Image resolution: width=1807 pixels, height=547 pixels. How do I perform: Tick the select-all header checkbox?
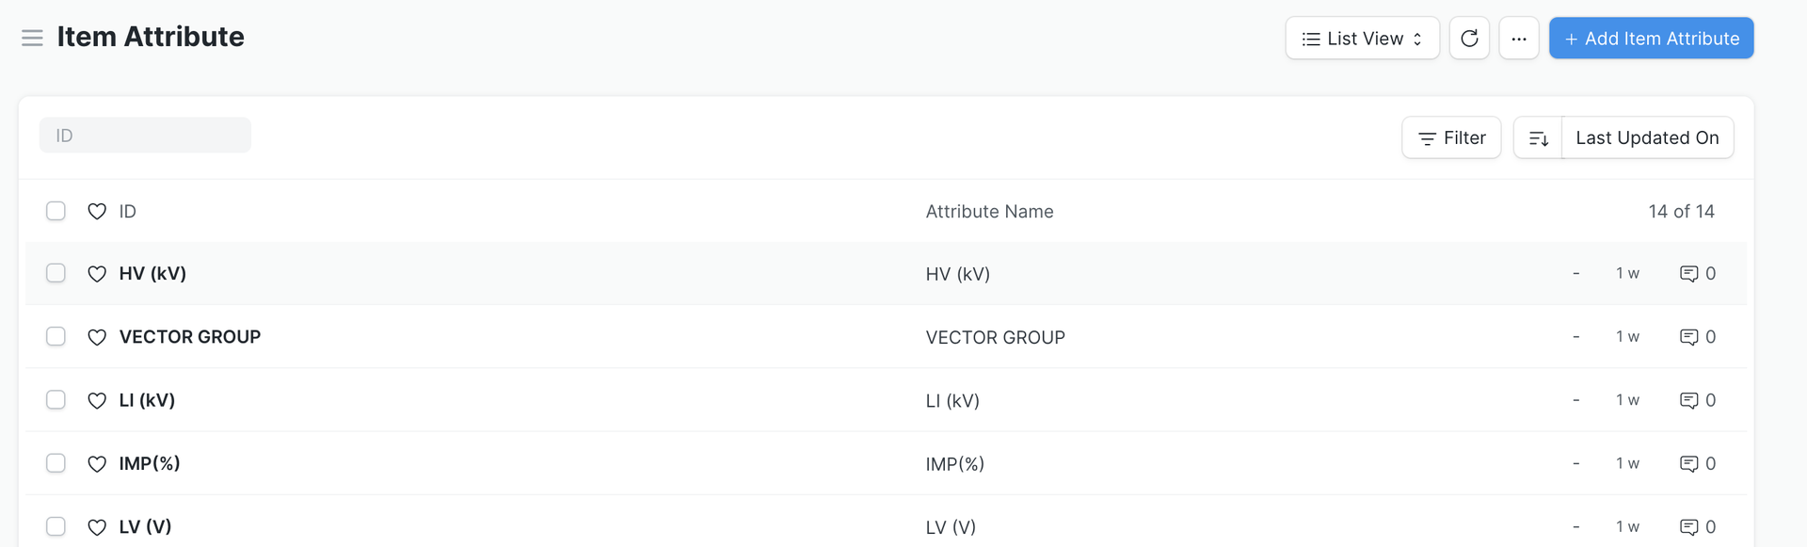point(56,211)
